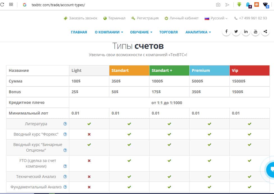Click the browser screenshot camera icon
The height and width of the screenshot is (194, 274).
pyautogui.click(x=218, y=5)
